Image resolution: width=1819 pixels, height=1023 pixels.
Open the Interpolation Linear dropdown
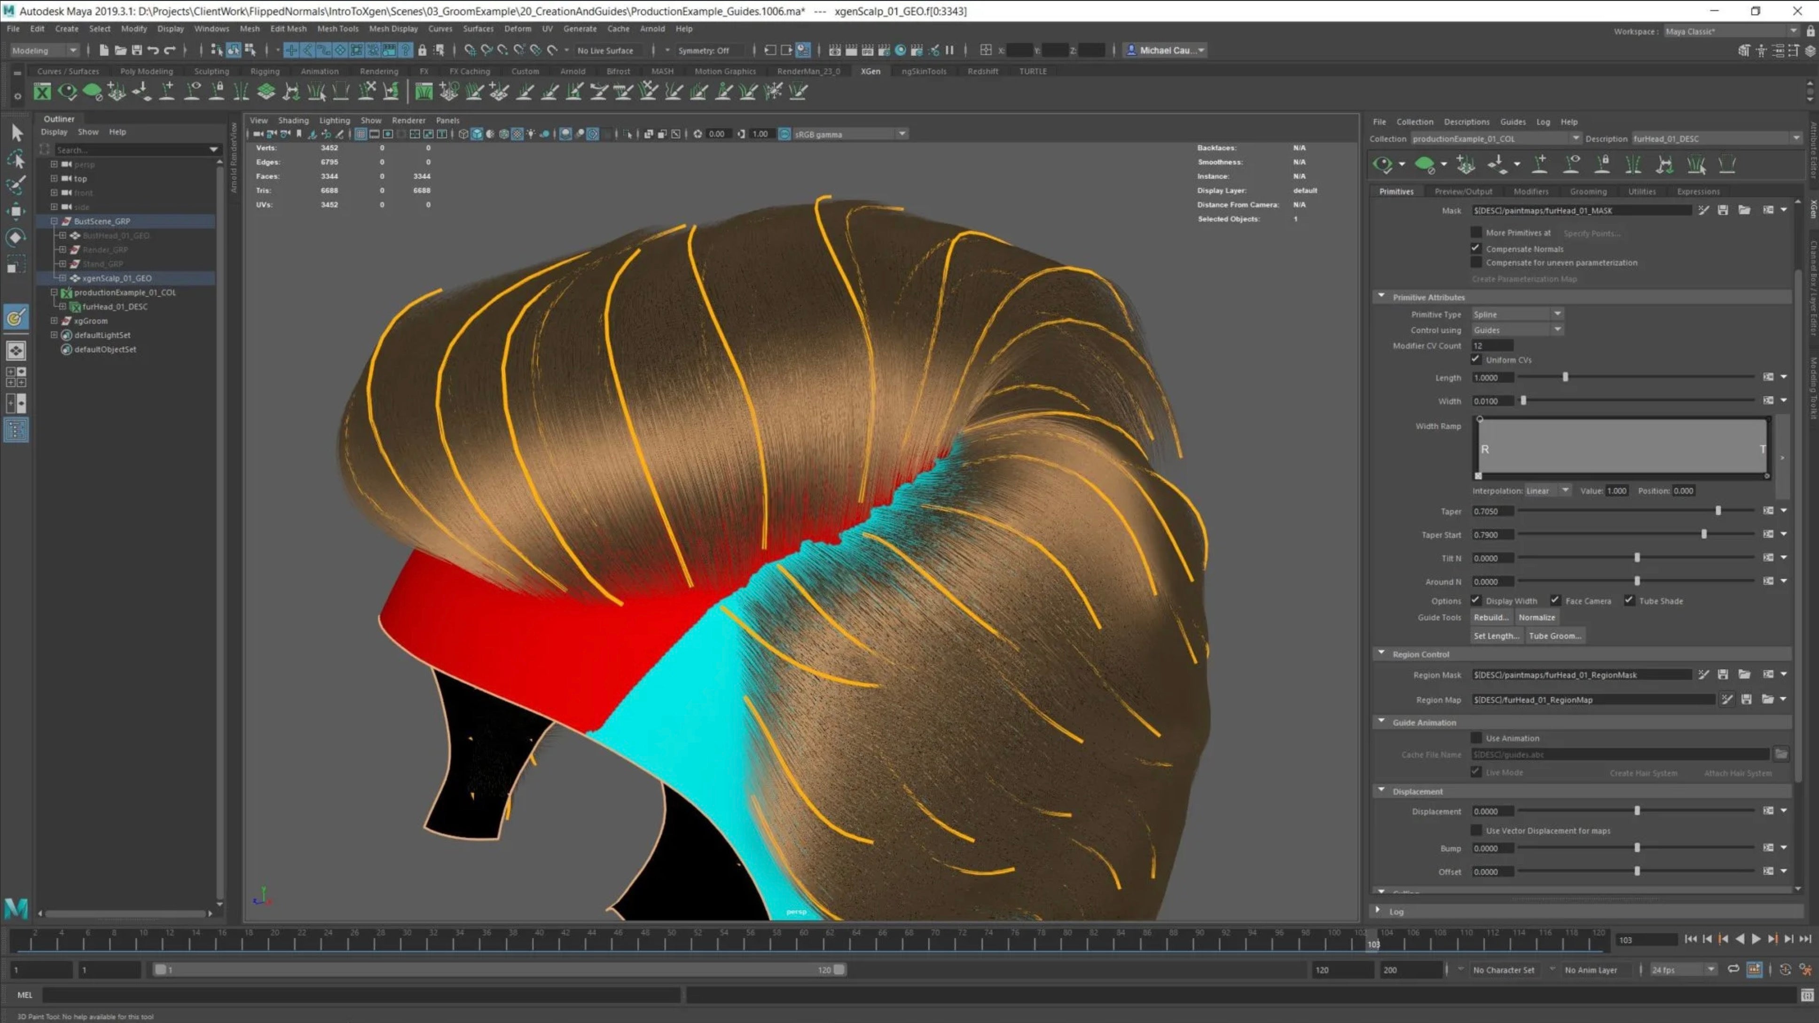[x=1548, y=490]
